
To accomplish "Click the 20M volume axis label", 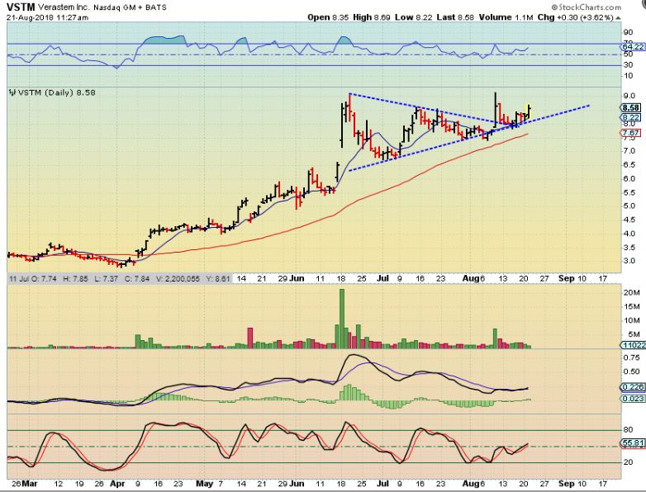I will [632, 293].
